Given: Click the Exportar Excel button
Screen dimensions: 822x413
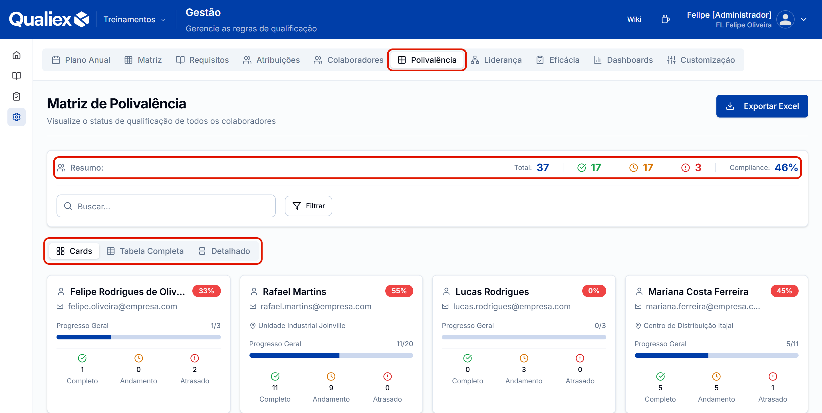Looking at the screenshot, I should click(x=762, y=106).
